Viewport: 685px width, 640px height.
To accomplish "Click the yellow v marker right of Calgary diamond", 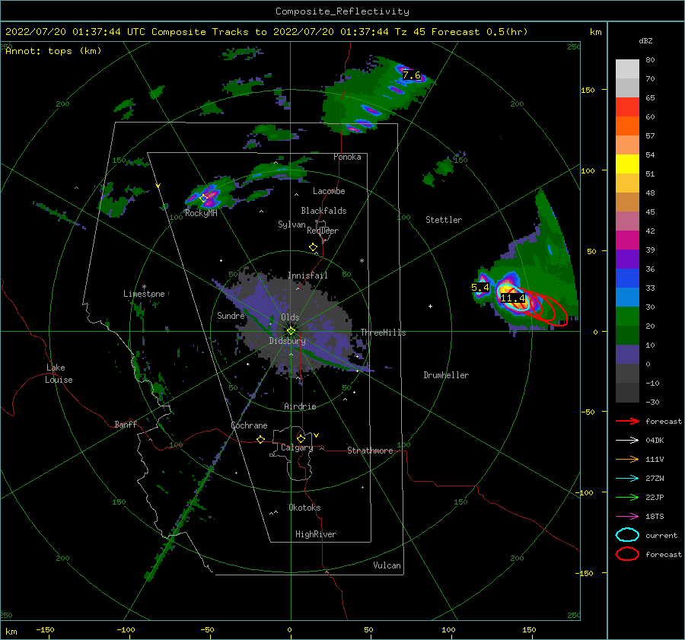I will coord(317,435).
